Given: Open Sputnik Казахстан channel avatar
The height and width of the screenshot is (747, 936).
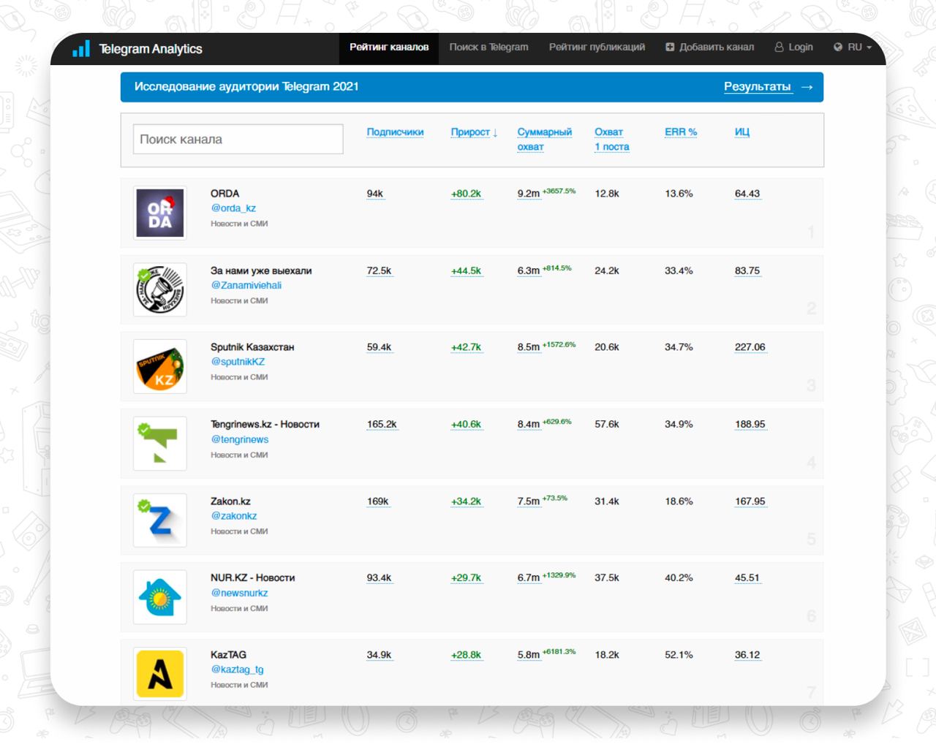Looking at the screenshot, I should [160, 366].
